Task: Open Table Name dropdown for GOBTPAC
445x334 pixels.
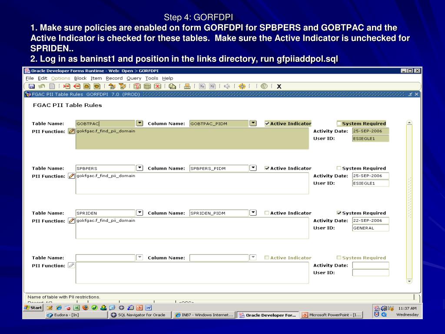Action: click(x=139, y=123)
